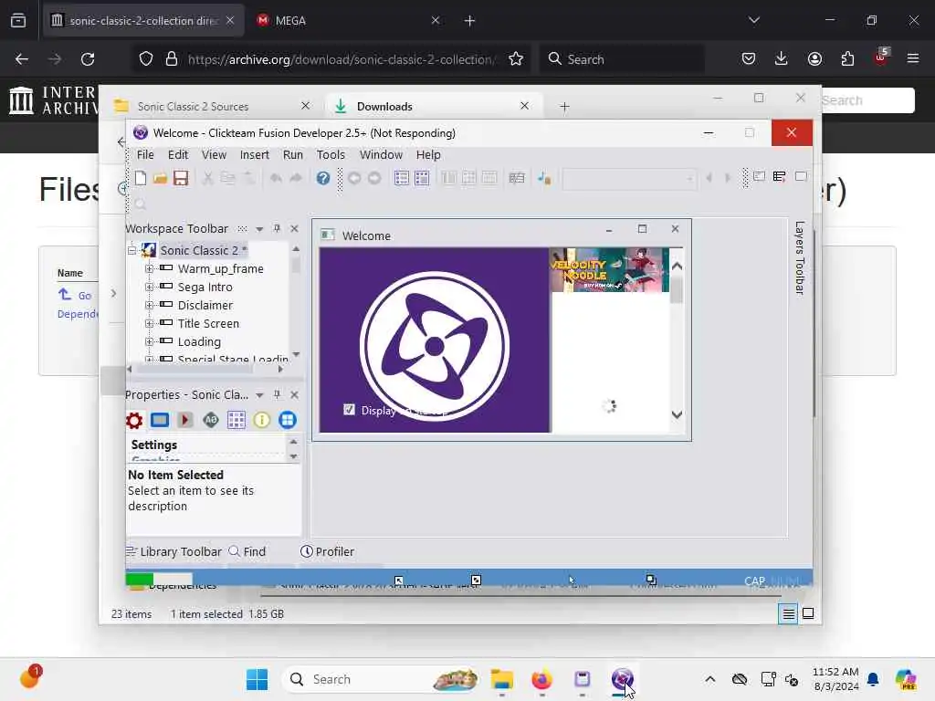
Task: Open the Tools menu
Action: coord(331,154)
